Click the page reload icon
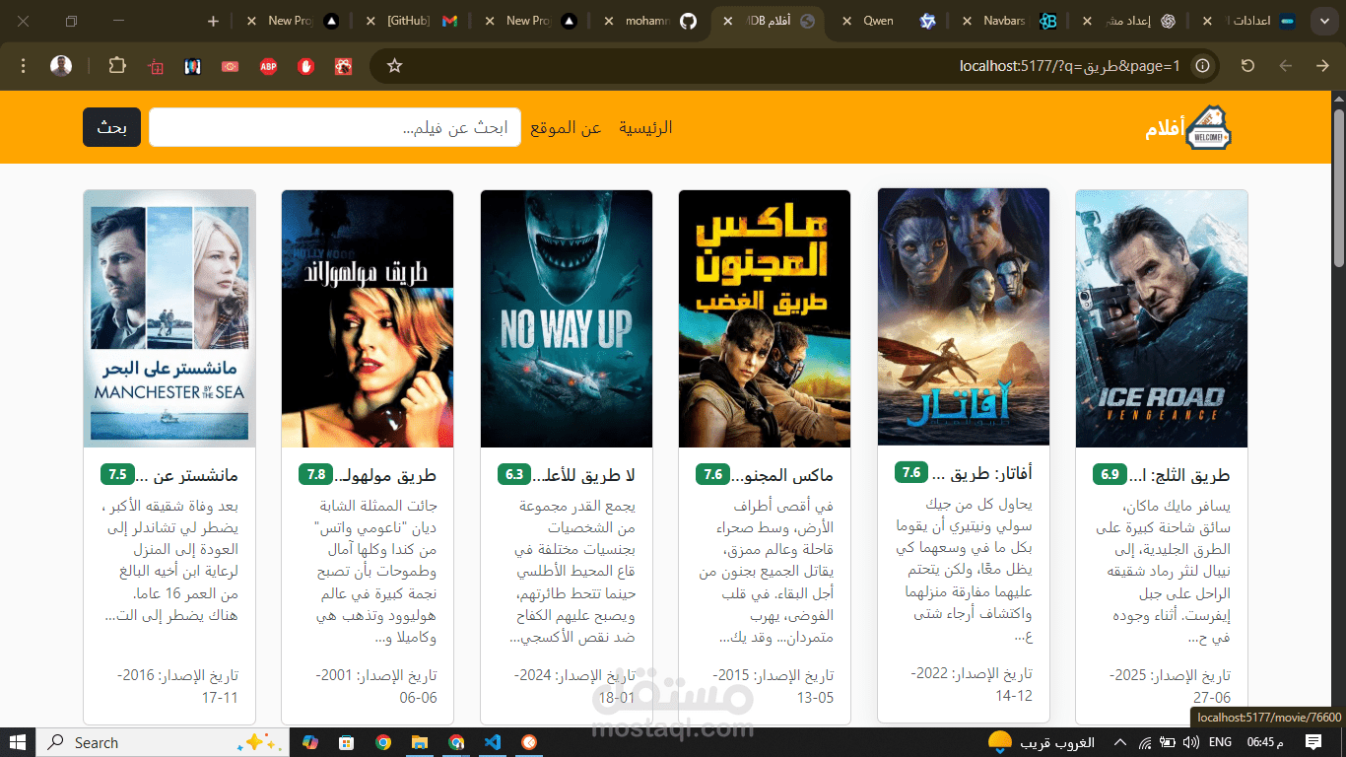Image resolution: width=1346 pixels, height=757 pixels. 1246,65
